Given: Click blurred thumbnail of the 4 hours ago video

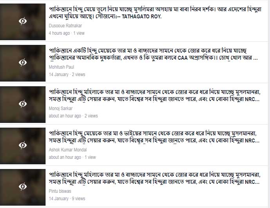Looking at the screenshot, I should tap(23, 22).
